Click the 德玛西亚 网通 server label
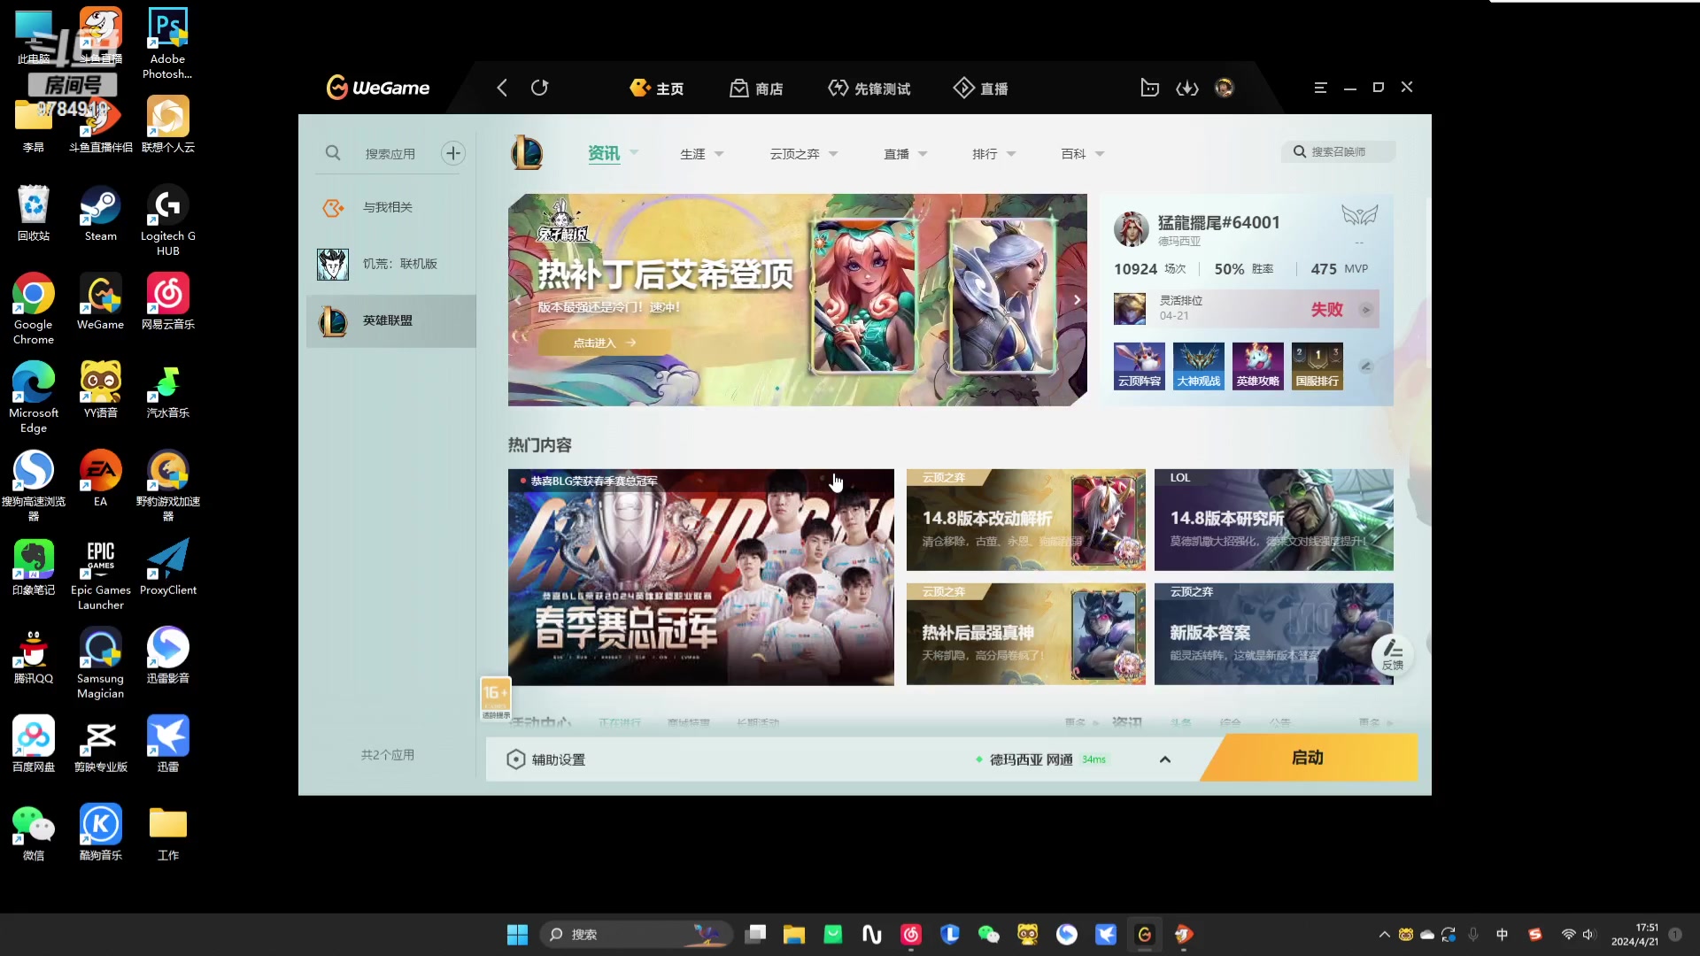Screen dimensions: 1700x956 click(1031, 759)
